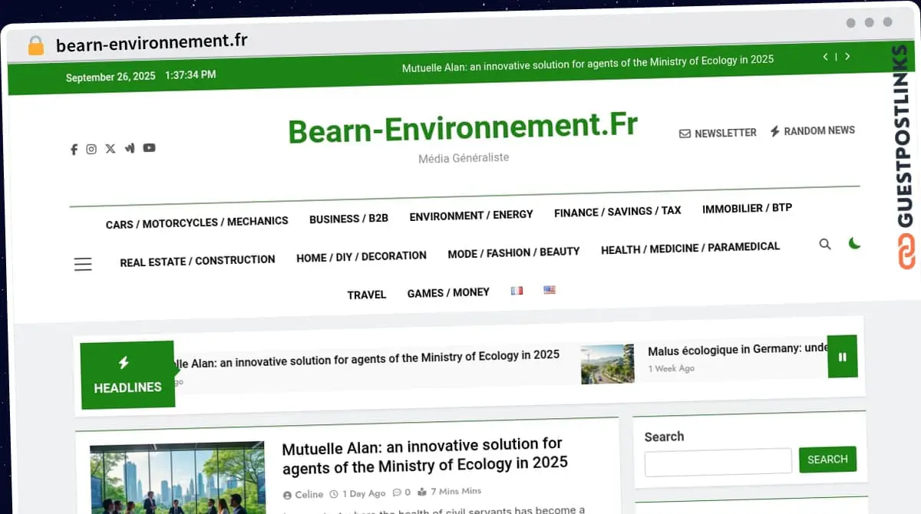
Task: Click the 'Média Généraliste' tagline
Action: coord(464,158)
